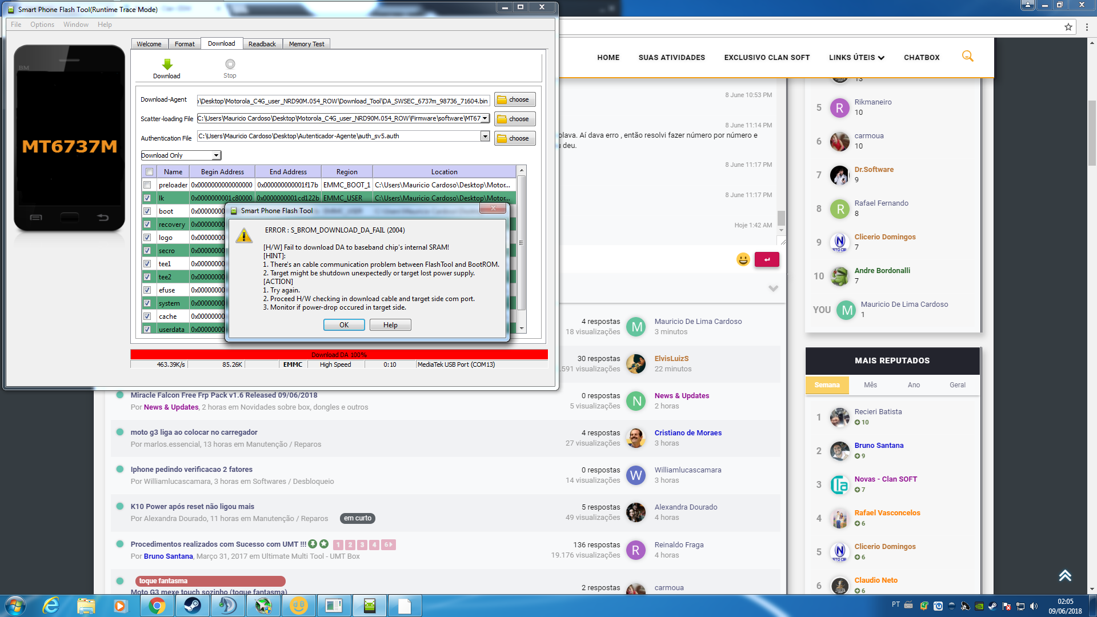Viewport: 1097px width, 617px height.
Task: Select the Mês reputation tab
Action: point(870,385)
